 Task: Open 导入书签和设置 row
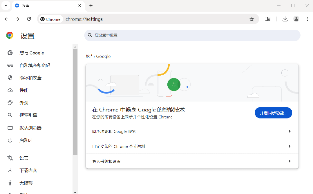[x=192, y=161]
